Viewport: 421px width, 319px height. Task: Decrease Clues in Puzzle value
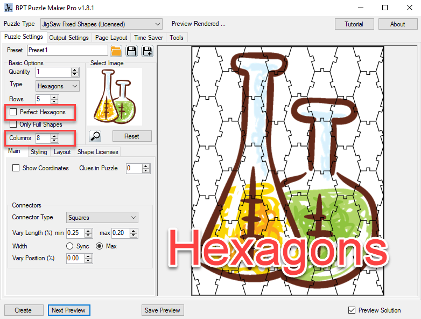(x=146, y=171)
